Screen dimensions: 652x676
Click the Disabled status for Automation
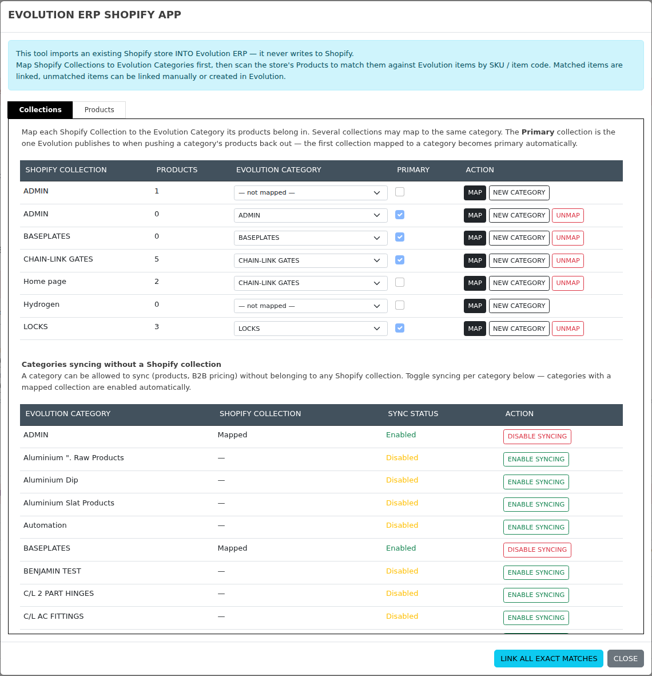(x=402, y=525)
